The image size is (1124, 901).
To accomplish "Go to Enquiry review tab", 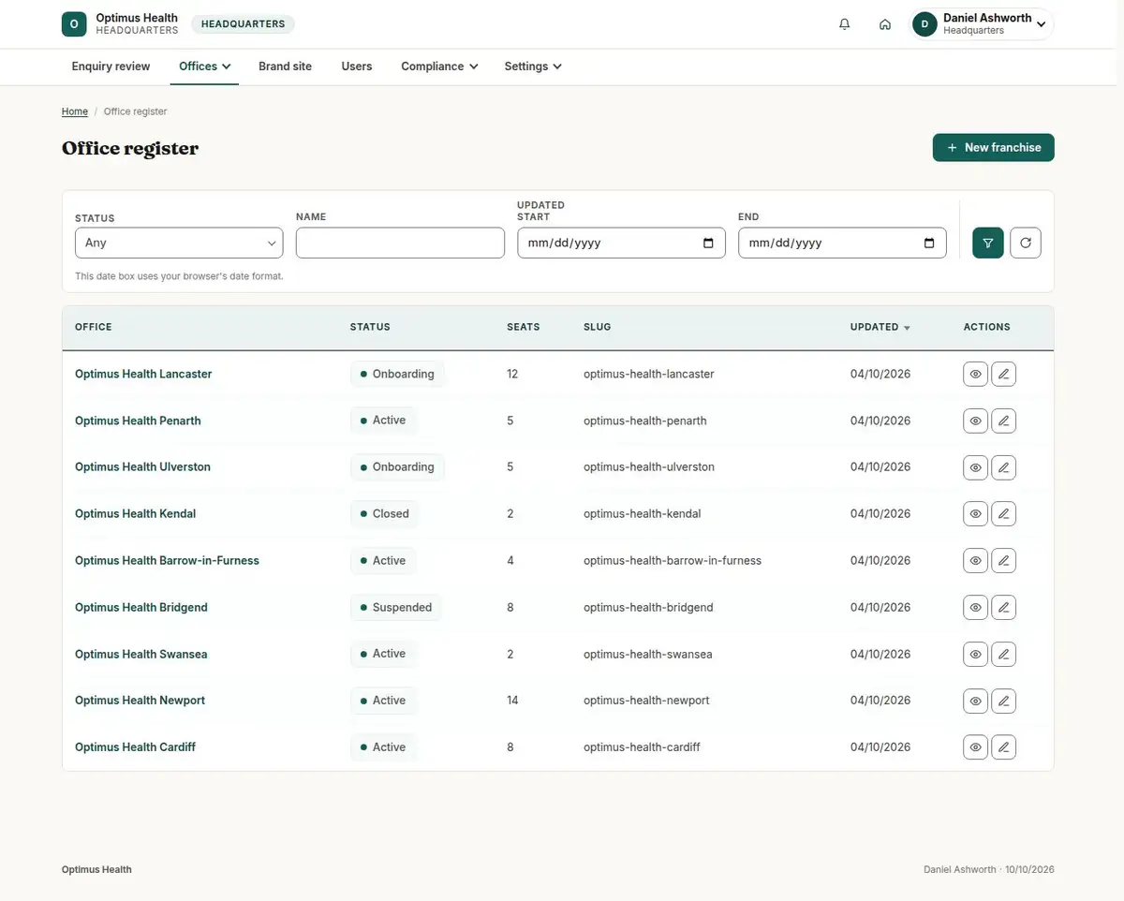I will [111, 66].
